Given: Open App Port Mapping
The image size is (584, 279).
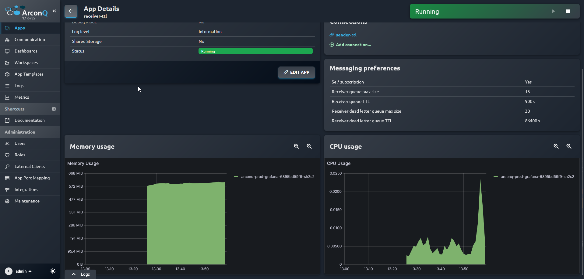Looking at the screenshot, I should pyautogui.click(x=30, y=178).
